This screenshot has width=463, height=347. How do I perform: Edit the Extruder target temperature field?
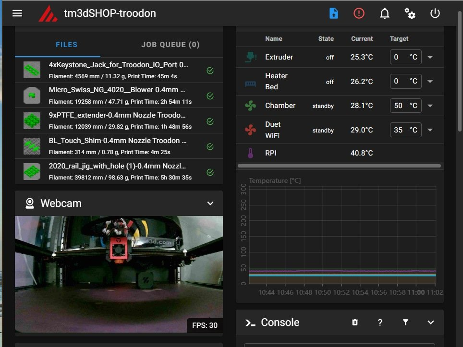405,57
